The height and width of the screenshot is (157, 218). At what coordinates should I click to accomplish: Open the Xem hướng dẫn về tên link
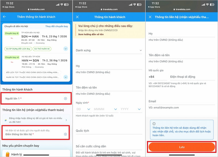(x=91, y=34)
